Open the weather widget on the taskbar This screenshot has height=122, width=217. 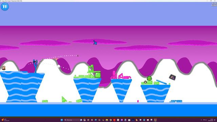pyautogui.click(x=5, y=120)
